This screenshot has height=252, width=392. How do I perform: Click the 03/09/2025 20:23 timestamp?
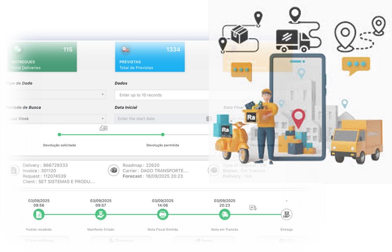224,203
